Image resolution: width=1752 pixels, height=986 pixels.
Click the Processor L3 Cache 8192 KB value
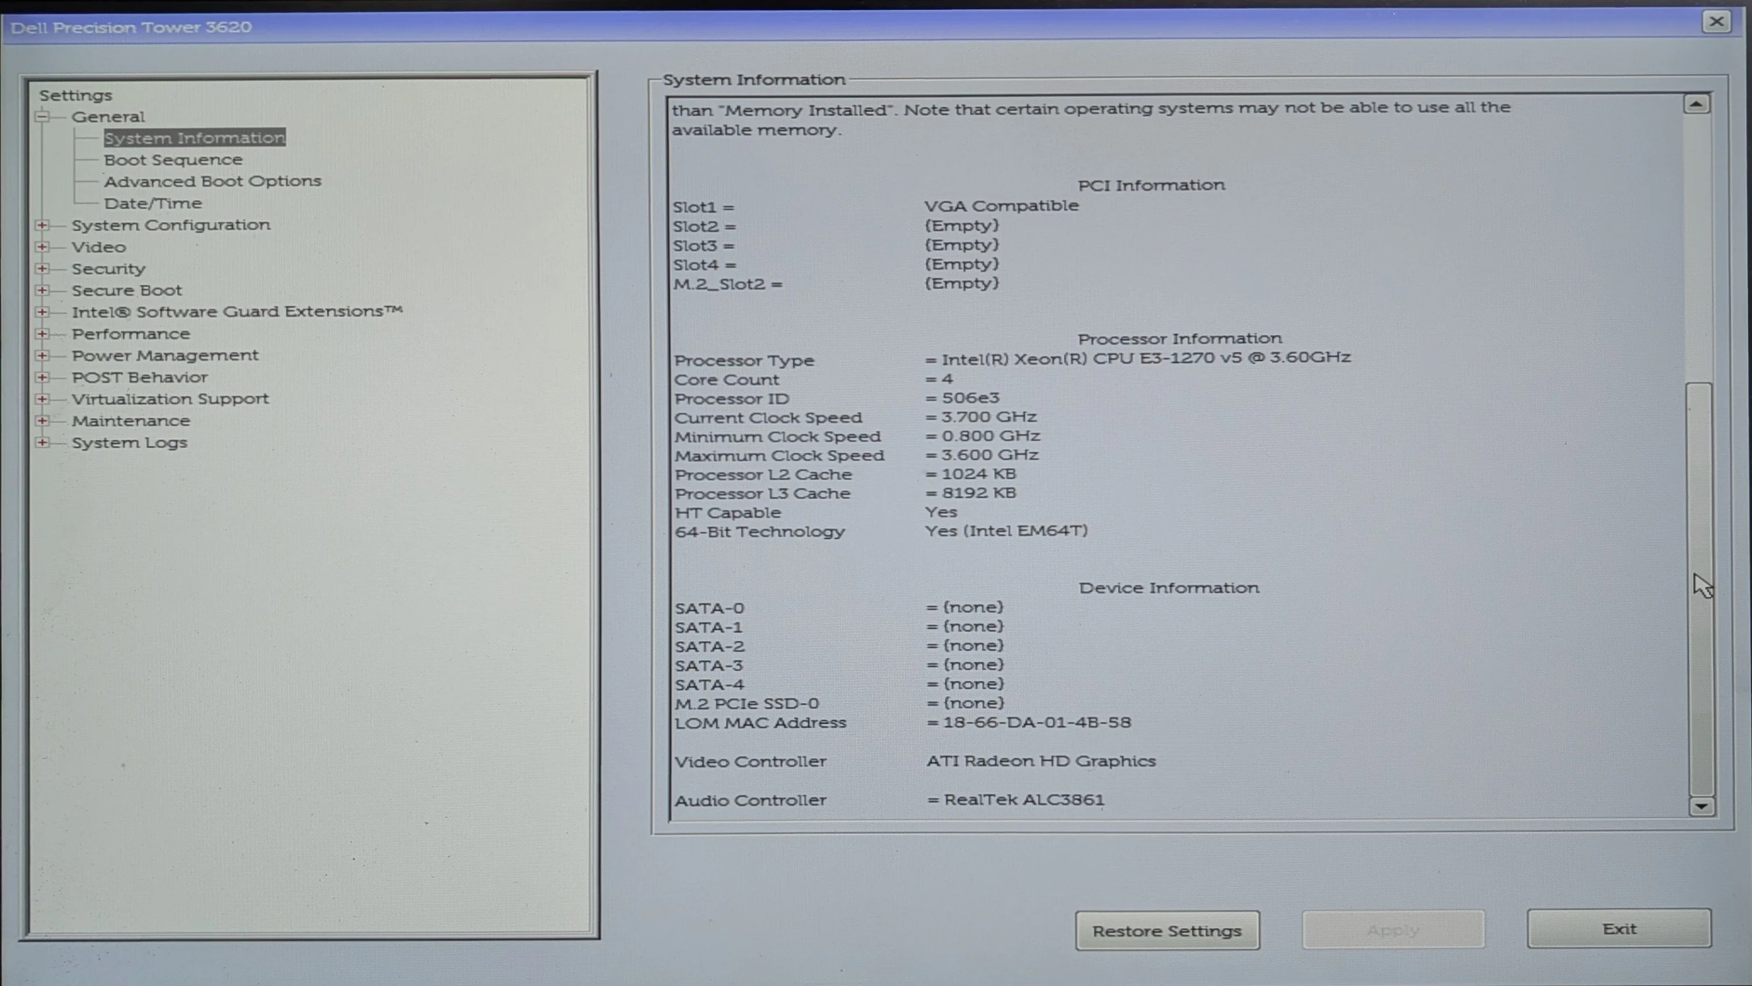pyautogui.click(x=979, y=493)
